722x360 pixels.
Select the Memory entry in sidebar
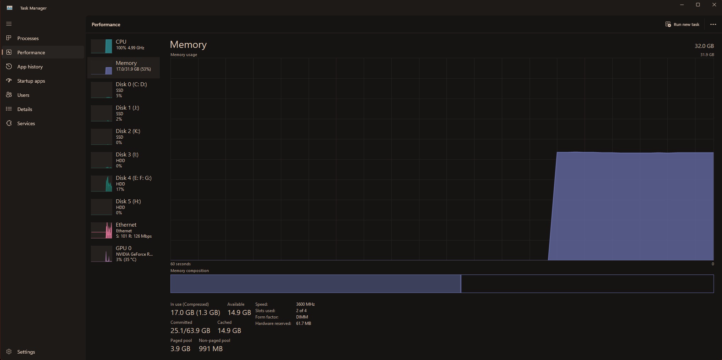[124, 67]
